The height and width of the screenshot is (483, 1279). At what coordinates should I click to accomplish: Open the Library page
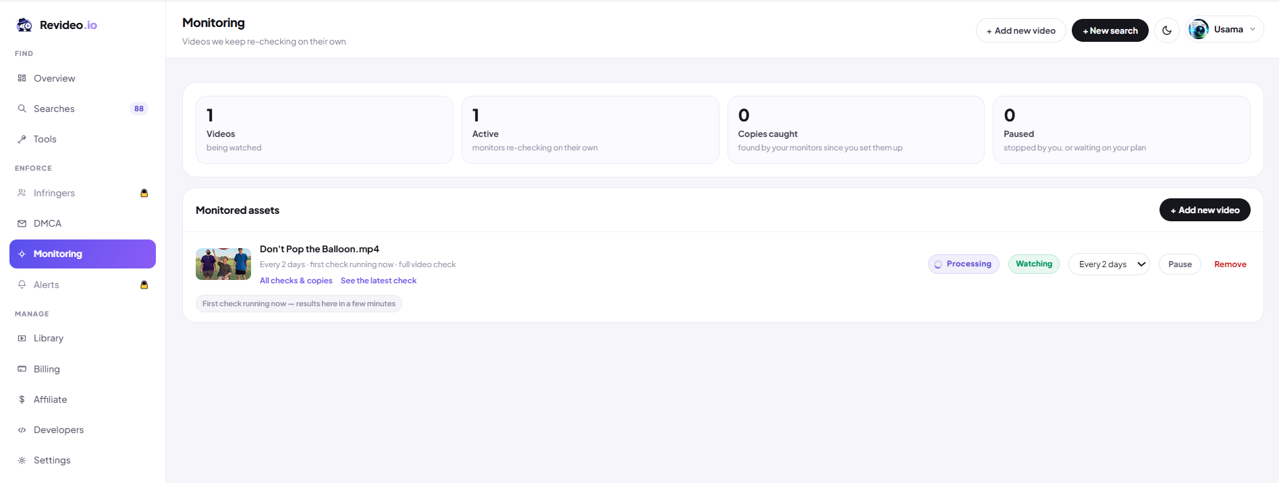tap(82, 338)
